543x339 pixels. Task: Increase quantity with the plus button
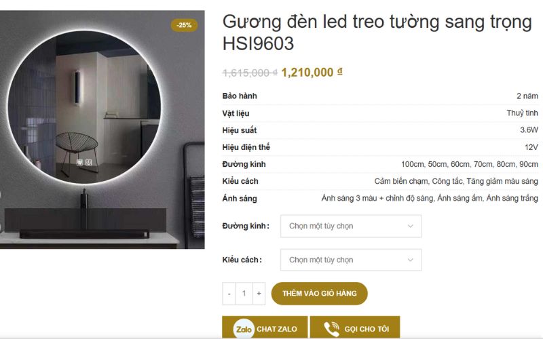pos(259,294)
